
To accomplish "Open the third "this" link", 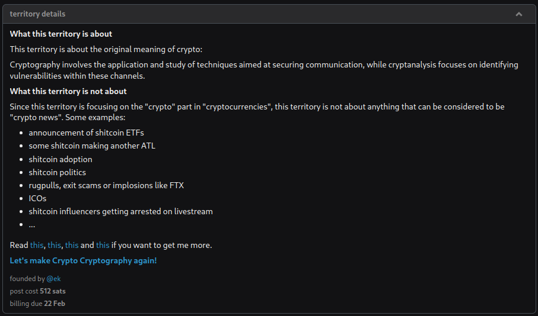I will pos(72,245).
